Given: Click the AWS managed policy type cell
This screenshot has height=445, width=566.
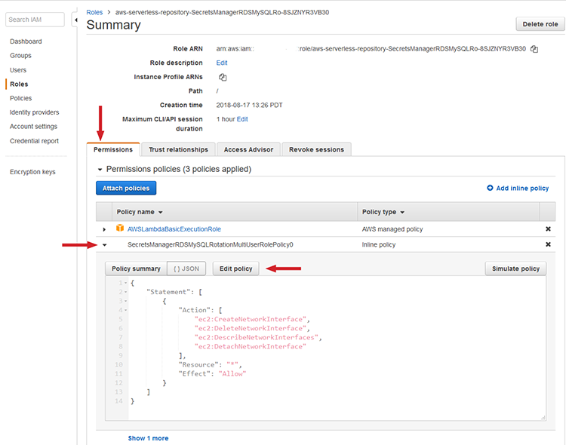Looking at the screenshot, I should click(x=392, y=229).
